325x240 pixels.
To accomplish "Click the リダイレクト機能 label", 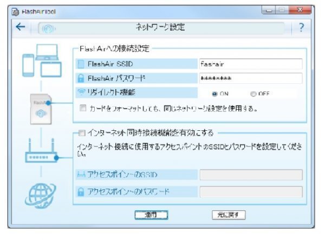I will click(x=112, y=92).
